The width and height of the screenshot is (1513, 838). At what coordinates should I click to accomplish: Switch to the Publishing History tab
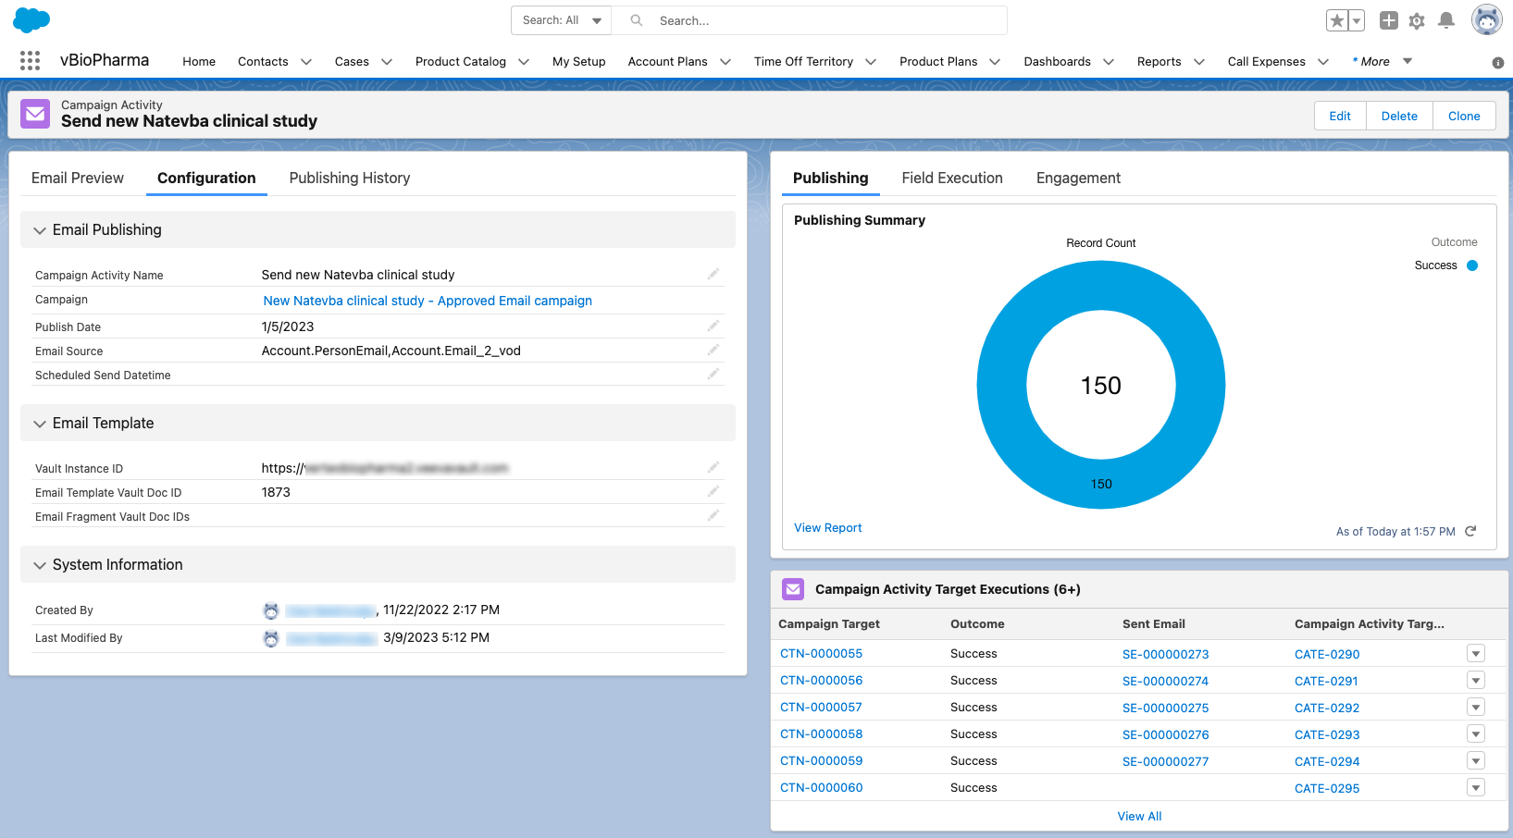[349, 178]
